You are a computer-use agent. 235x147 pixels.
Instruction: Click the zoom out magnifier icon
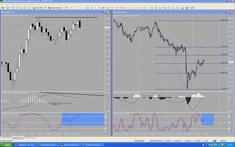point(168,8)
